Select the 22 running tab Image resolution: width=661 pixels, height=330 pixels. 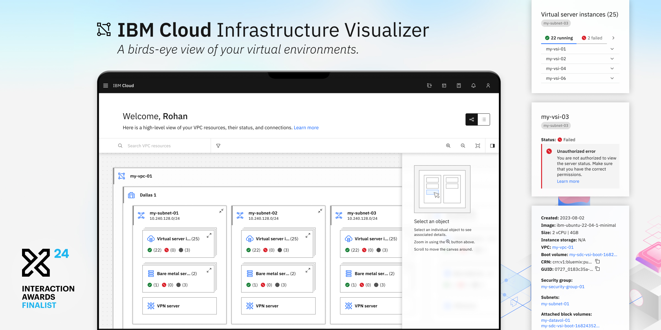[559, 38]
